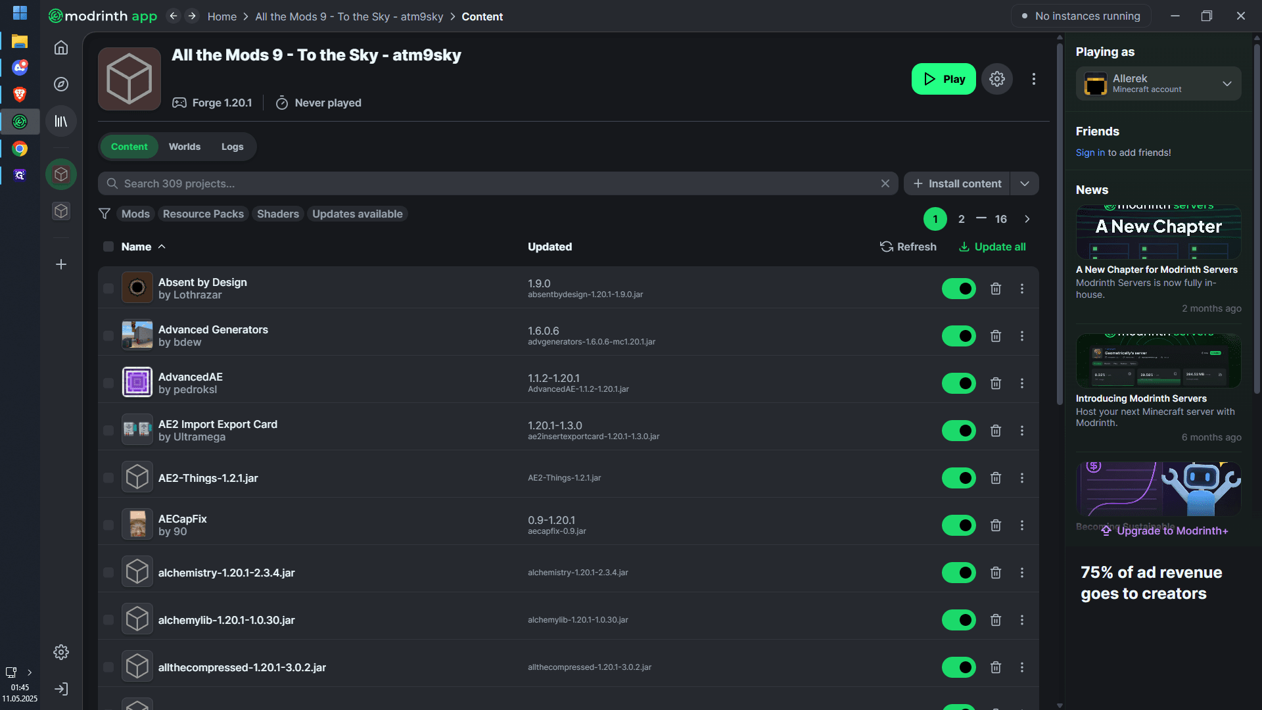Click the Update all button
Image resolution: width=1262 pixels, height=710 pixels.
[x=992, y=247]
